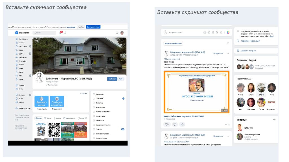Click the search icon in wall header
Viewport: 289px width, 162px height.
228,44
